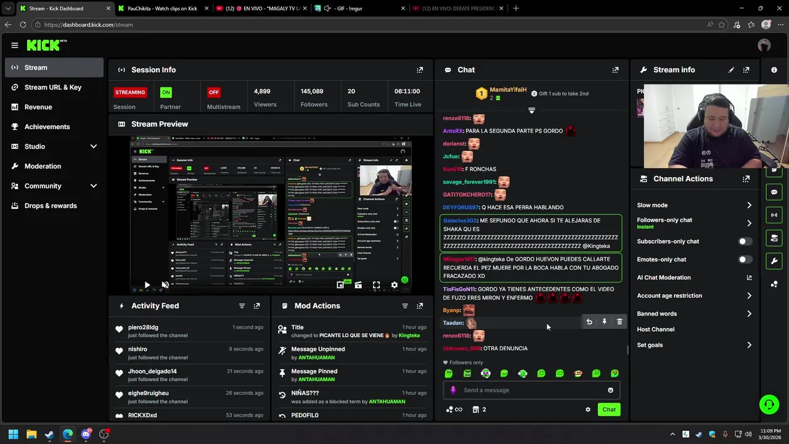
Task: Unmute the stream preview audio
Action: coord(165,285)
